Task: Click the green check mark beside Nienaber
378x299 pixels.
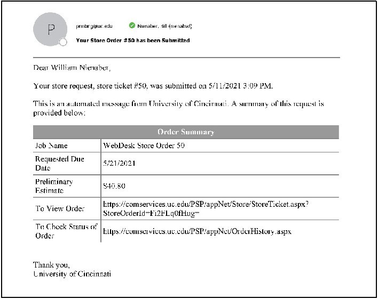Action: click(131, 26)
